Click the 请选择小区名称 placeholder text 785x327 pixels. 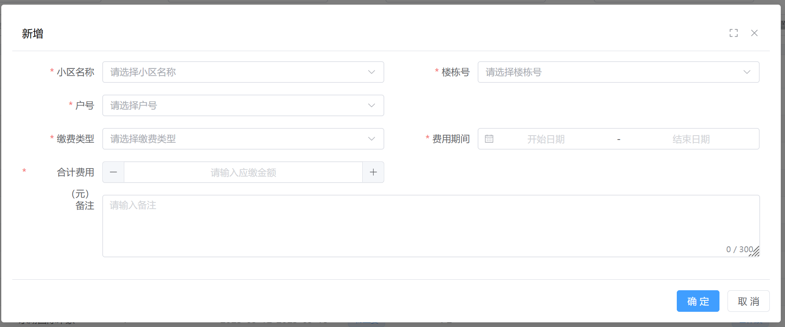click(143, 72)
